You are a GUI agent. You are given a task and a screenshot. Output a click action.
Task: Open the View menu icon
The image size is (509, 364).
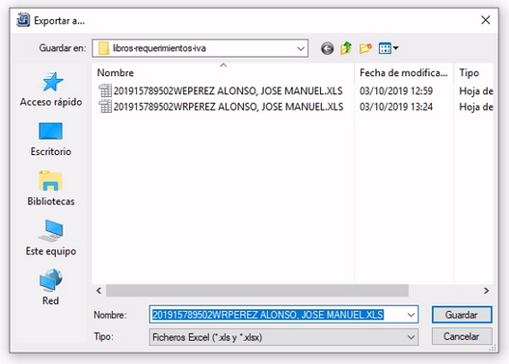click(x=385, y=48)
